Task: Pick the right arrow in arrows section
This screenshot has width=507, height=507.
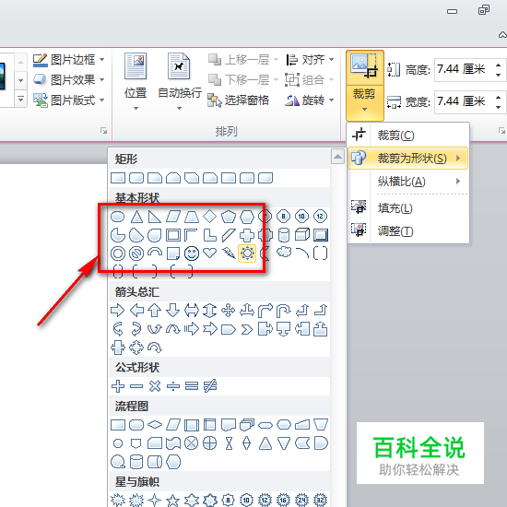Action: 117,311
